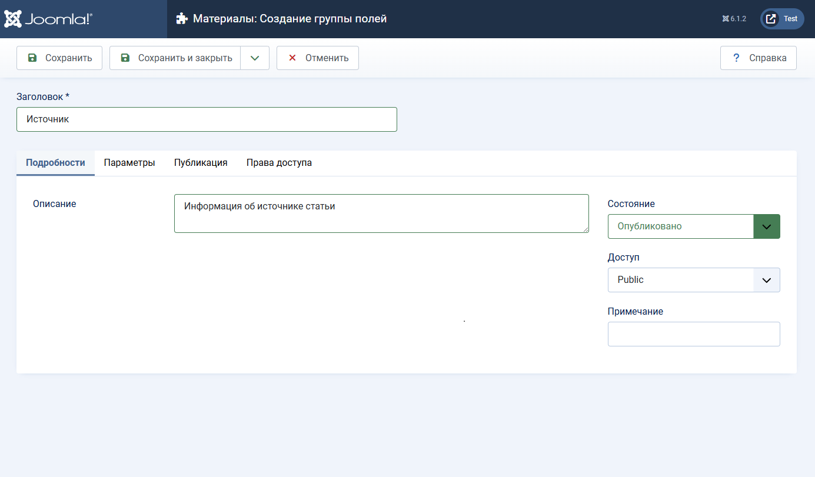Screen dimensions: 815x477
Task: Switch to the Параметры tab
Action: (129, 163)
